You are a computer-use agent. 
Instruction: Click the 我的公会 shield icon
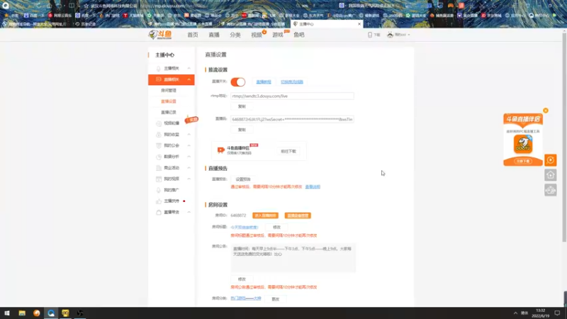pos(158,145)
